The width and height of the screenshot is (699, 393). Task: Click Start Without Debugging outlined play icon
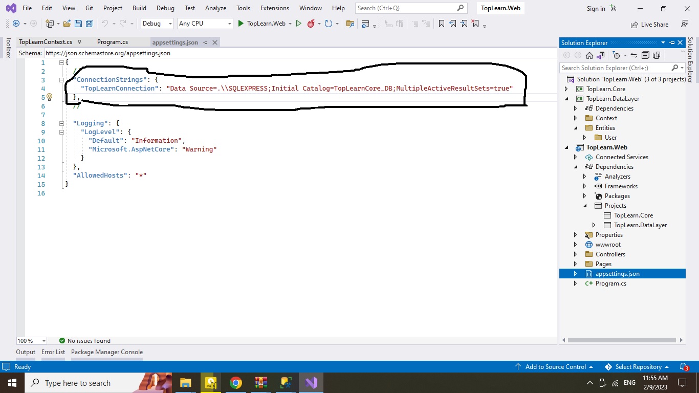299,24
